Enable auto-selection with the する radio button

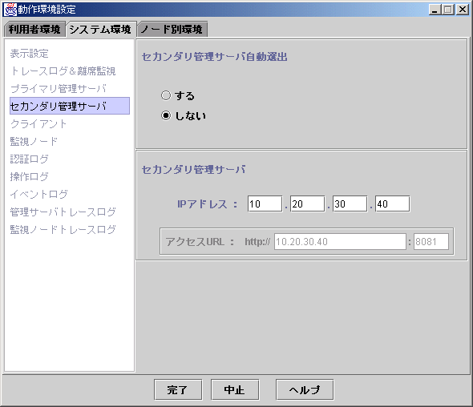point(166,96)
